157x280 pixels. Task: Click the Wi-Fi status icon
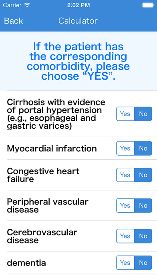tap(27, 5)
